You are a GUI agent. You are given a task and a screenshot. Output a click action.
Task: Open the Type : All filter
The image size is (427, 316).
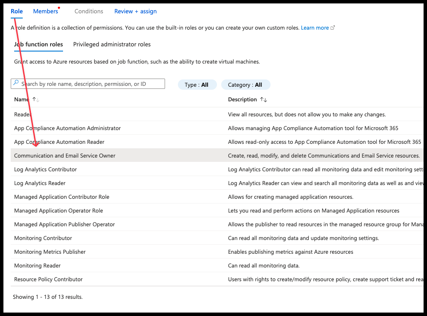[x=197, y=85]
